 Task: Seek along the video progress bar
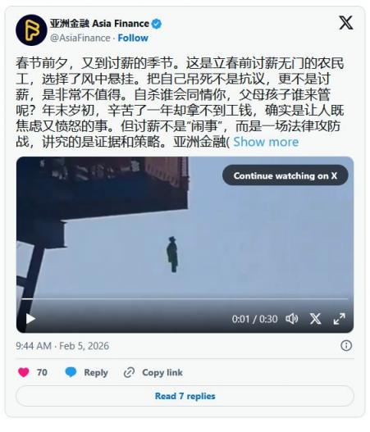[x=185, y=298]
